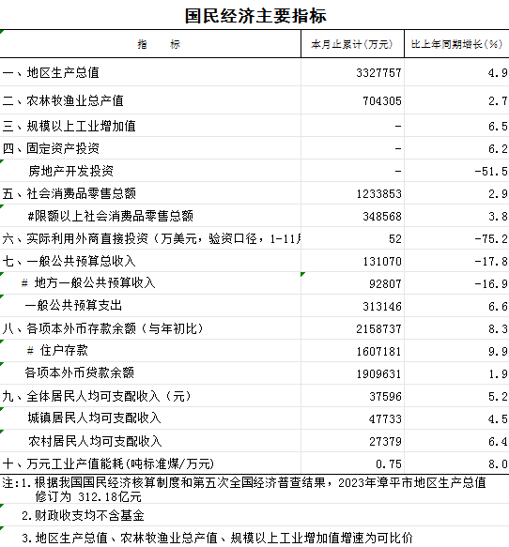Click the 社会消费品零售总额 cell
Image resolution: width=509 pixels, height=547 pixels.
pos(150,193)
